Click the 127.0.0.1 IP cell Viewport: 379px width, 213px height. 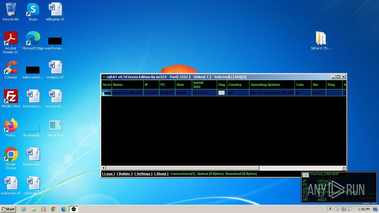(x=151, y=93)
